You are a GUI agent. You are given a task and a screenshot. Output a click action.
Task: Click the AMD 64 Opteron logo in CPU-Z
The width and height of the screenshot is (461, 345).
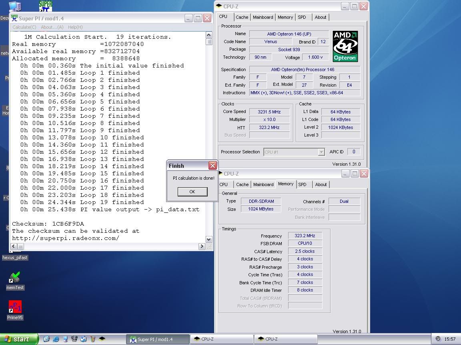tap(345, 46)
